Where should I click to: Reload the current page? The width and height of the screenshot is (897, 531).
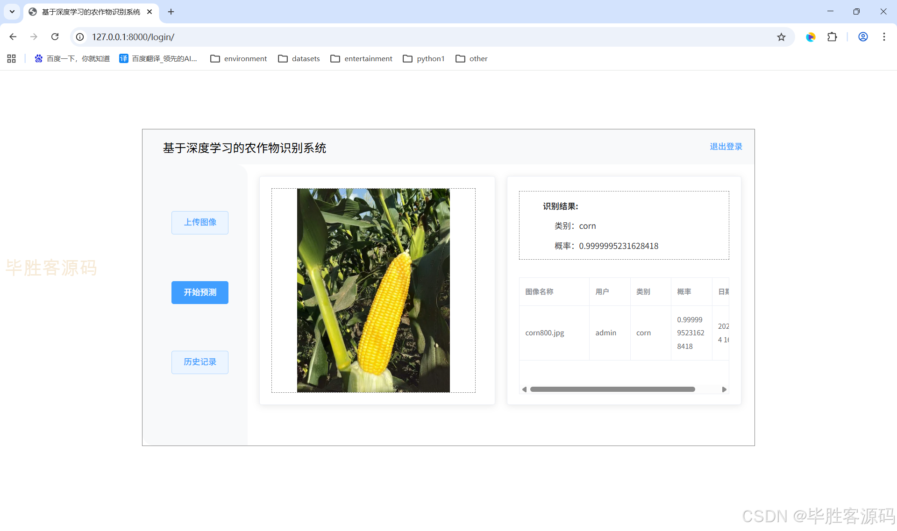tap(55, 37)
